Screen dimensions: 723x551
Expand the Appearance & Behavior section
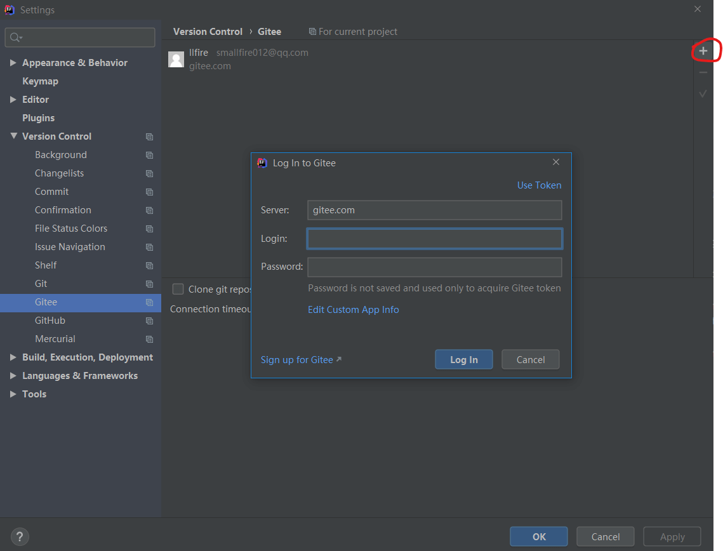click(13, 63)
